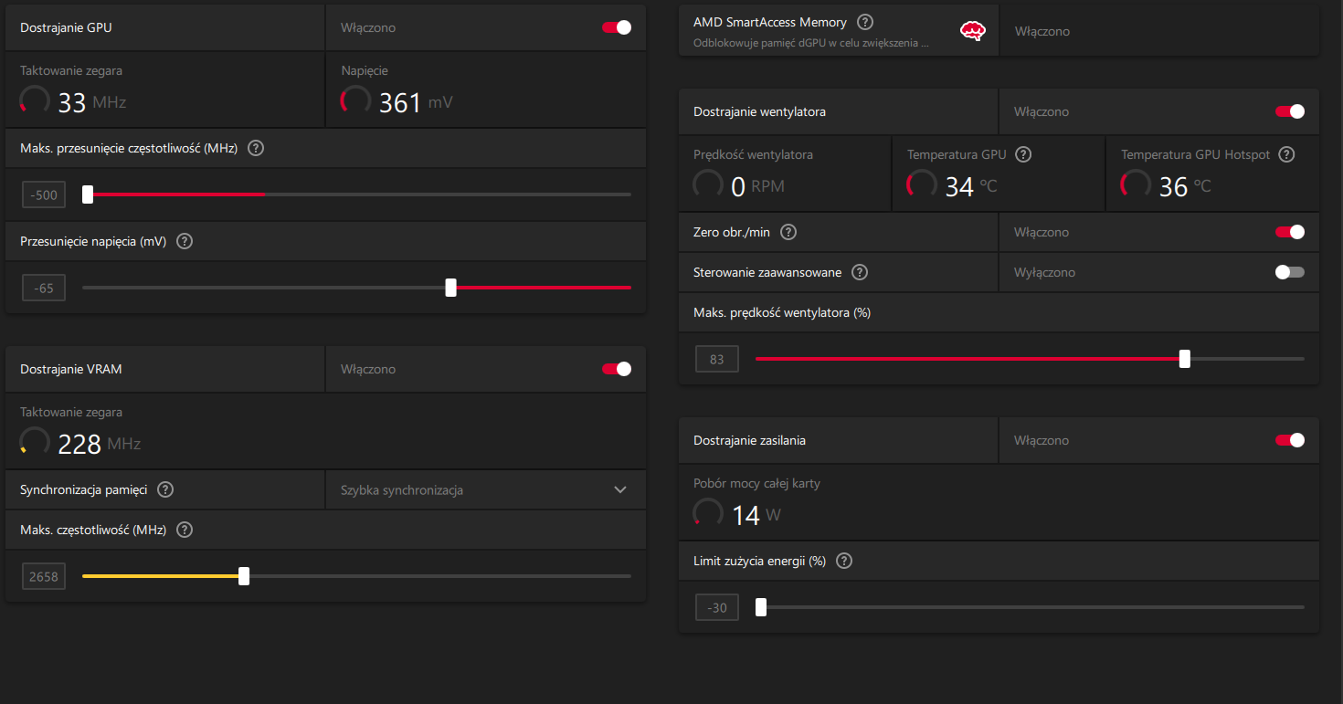This screenshot has width=1343, height=704.
Task: Click the 'Prędkość wentylatora' label
Action: coord(754,154)
